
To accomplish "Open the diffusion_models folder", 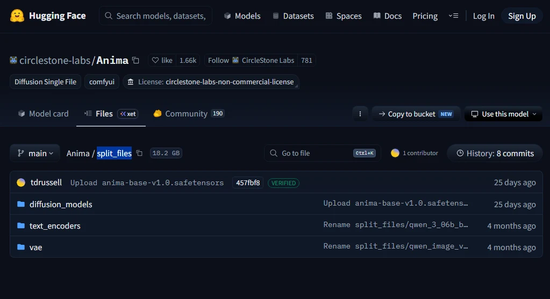I will (x=61, y=204).
